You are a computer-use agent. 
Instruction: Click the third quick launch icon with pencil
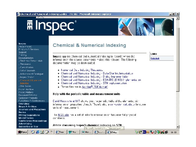pyautogui.click(x=42, y=132)
